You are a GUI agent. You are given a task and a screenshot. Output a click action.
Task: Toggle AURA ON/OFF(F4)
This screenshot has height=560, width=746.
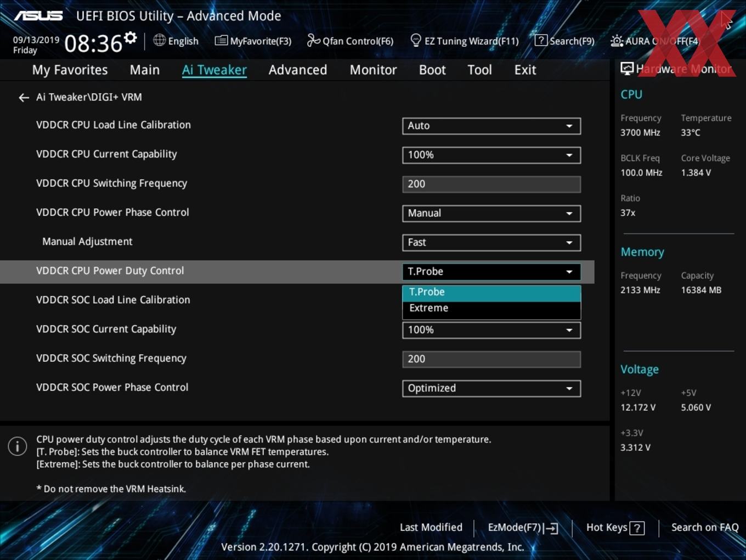tap(655, 41)
